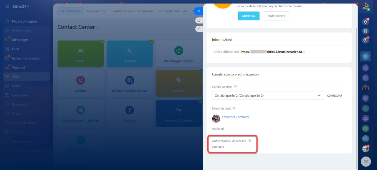Screen dimensions: 377x170
Task: Open the notifications bell icon
Action: click(366, 22)
